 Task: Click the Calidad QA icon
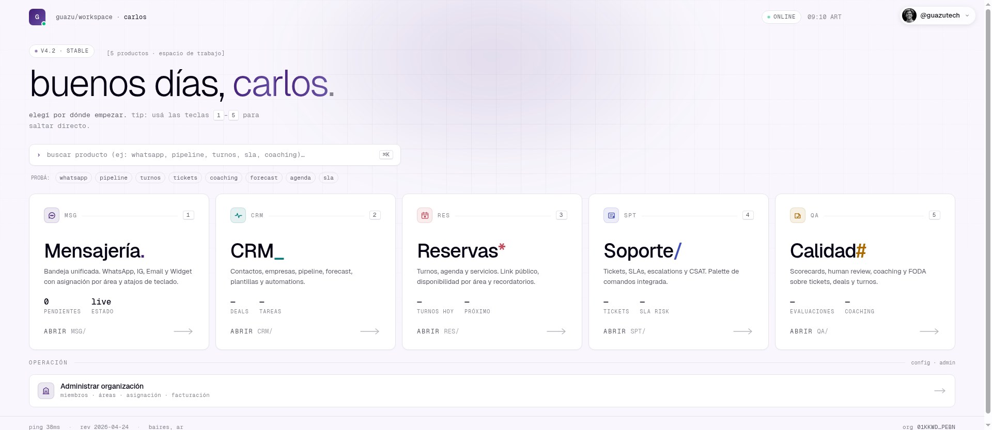pos(798,215)
